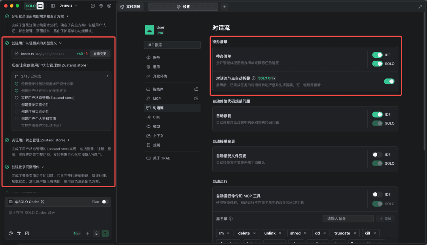This screenshot has width=427, height=245.
Task: Open the ZHIWU dropdown in title bar
Action: pyautogui.click(x=65, y=6)
